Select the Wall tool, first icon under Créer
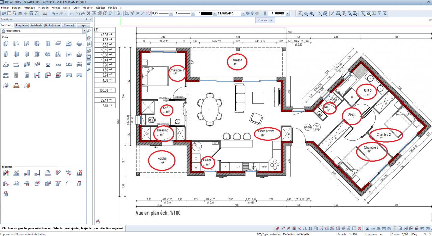The height and width of the screenshot is (236, 432). coord(6,43)
